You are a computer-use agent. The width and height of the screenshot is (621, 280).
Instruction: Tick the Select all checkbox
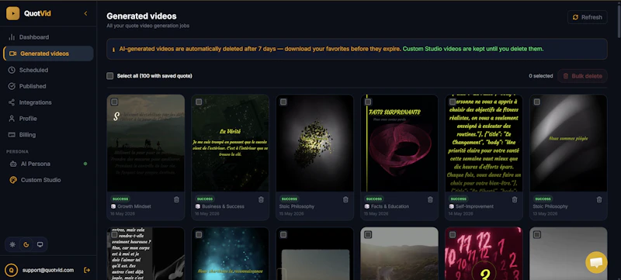point(110,76)
